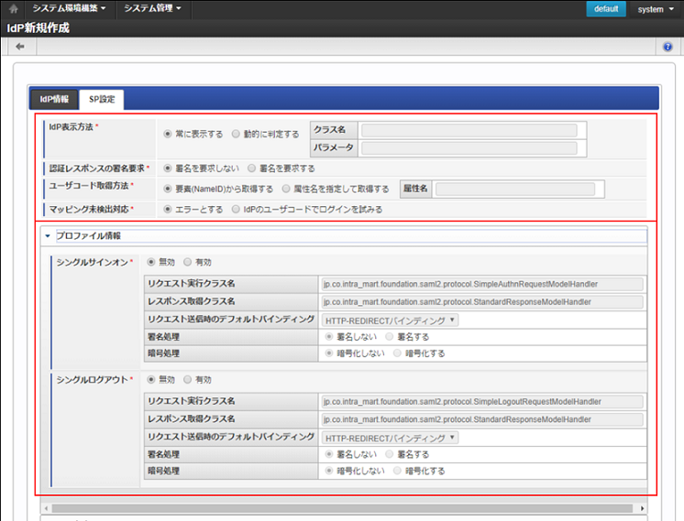Viewport: 684px width, 521px height.
Task: Click the パラメータ input field
Action: click(469, 148)
